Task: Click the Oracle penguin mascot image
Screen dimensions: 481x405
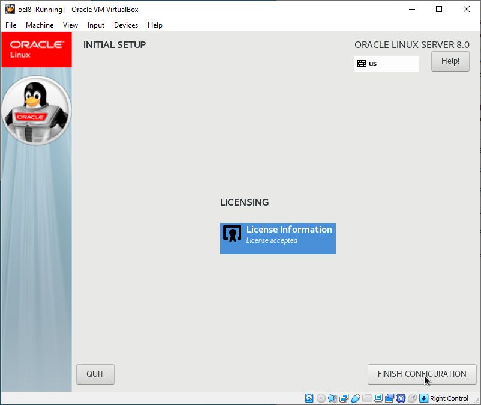Action: tap(37, 111)
